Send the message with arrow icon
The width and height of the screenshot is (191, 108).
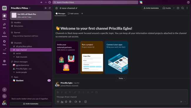181,102
